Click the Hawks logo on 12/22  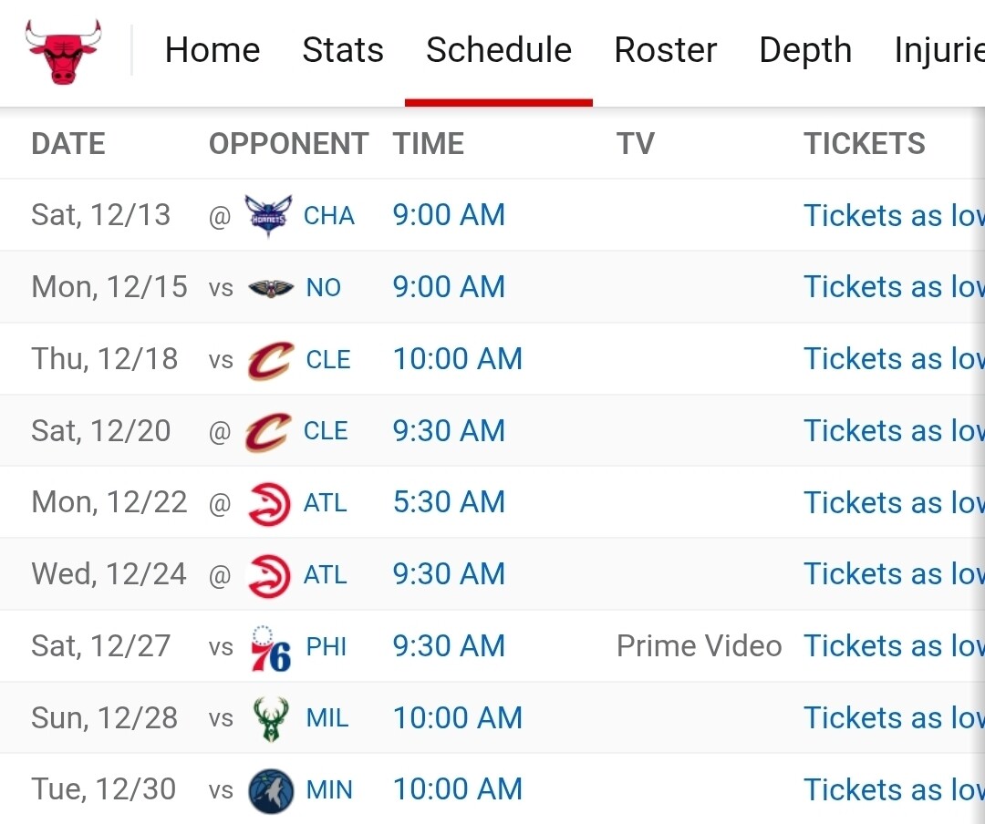[269, 503]
